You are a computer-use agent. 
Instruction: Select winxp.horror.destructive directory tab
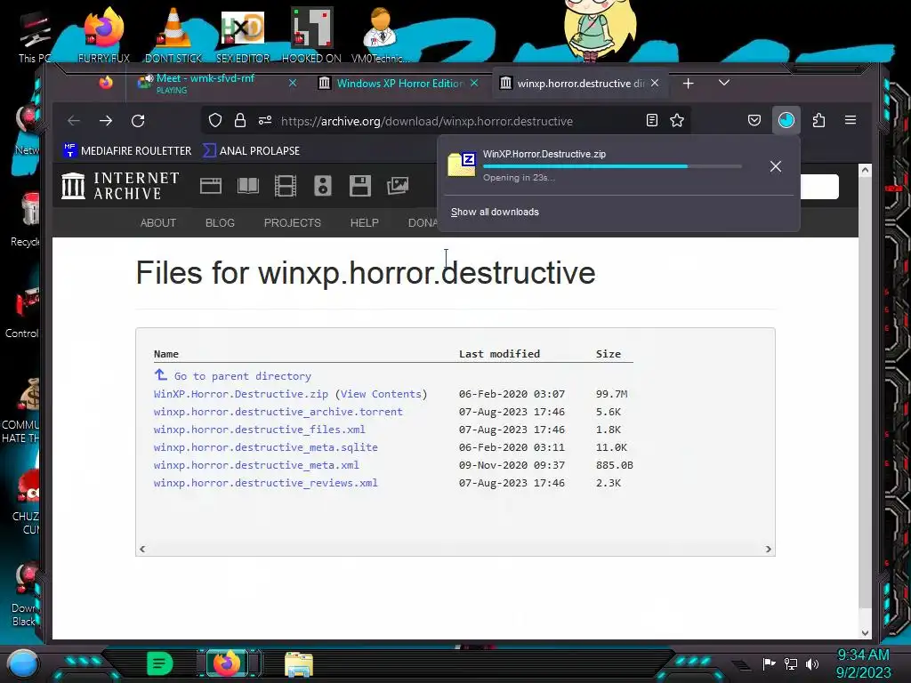(x=581, y=83)
